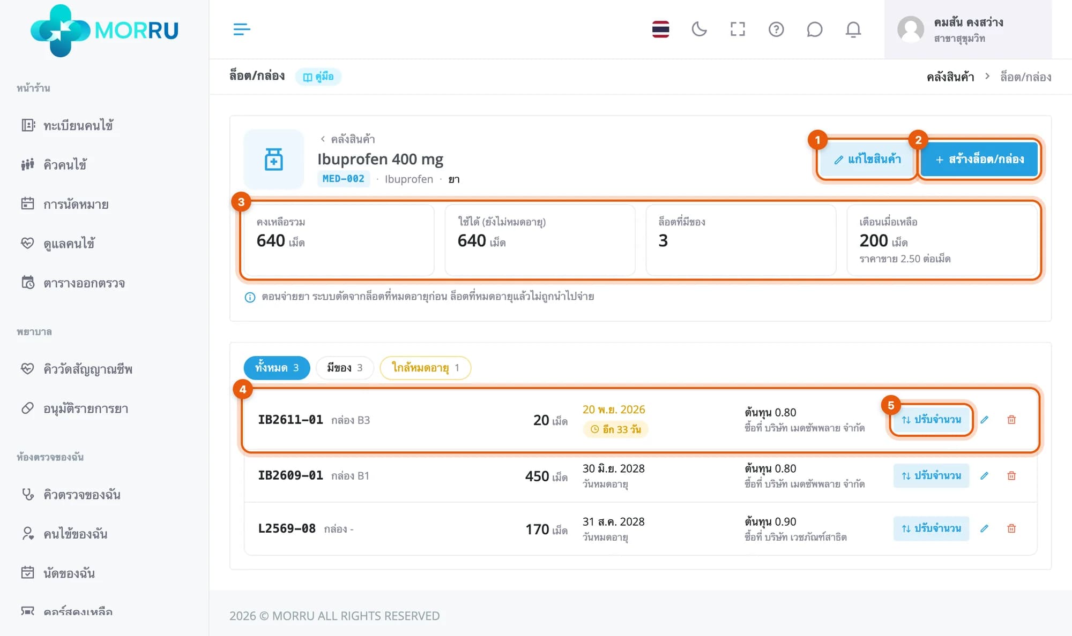
Task: Click the MED-002 product code badge
Action: pyautogui.click(x=344, y=179)
